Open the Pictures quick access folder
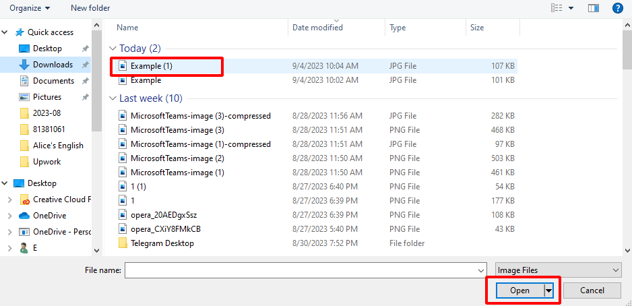632x306 pixels. [47, 97]
